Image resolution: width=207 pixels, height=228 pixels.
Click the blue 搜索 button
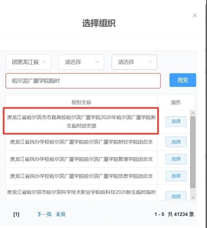(182, 80)
